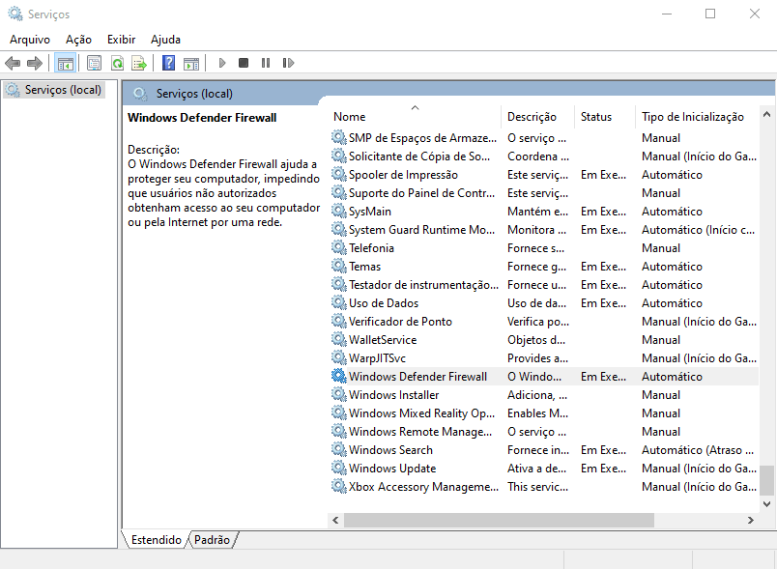Viewport: 777px width, 569px height.
Task: Click the 'Mantém e...' description of SysMain
Action: tap(537, 211)
